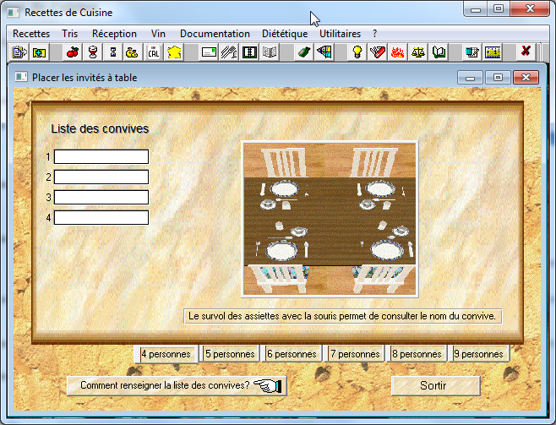Click the green notebook toolbar icon

click(249, 52)
